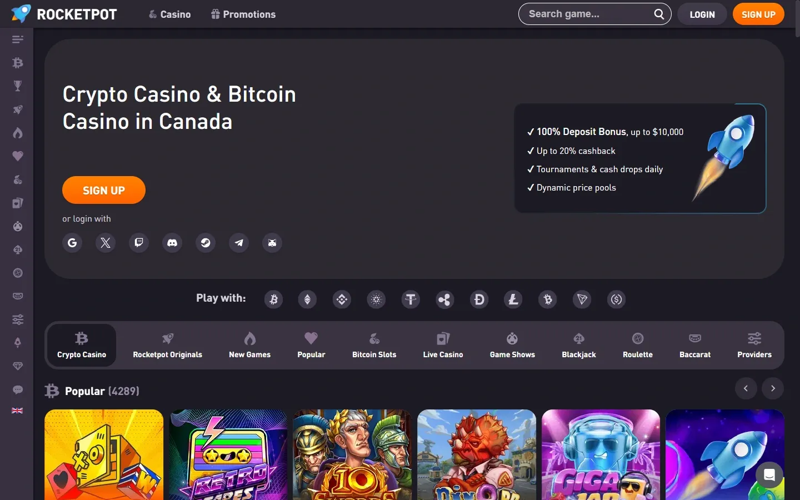Click LOGIN button in header
The height and width of the screenshot is (500, 800).
702,14
